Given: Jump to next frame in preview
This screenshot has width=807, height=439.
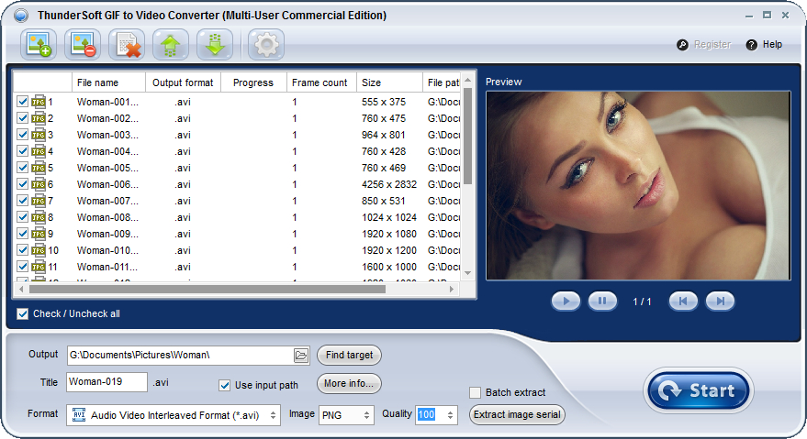Looking at the screenshot, I should [x=720, y=301].
